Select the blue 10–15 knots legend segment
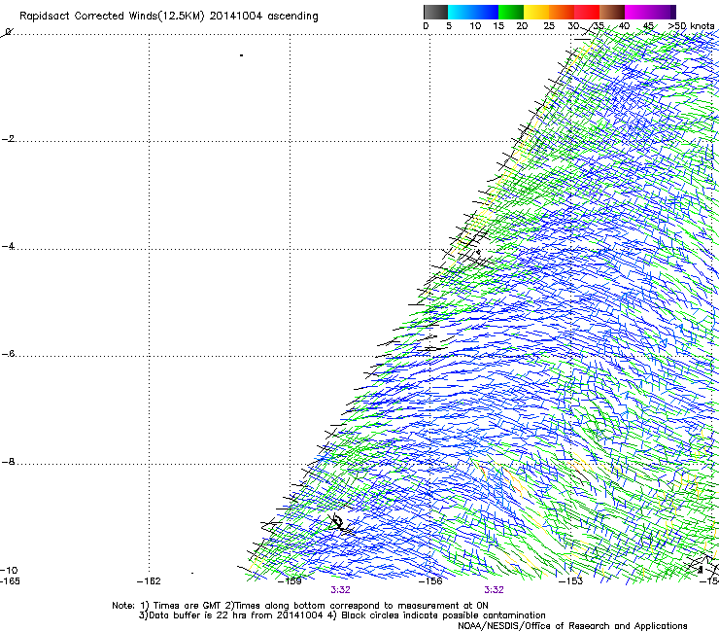Viewport: 719px width, 632px height. [x=486, y=12]
